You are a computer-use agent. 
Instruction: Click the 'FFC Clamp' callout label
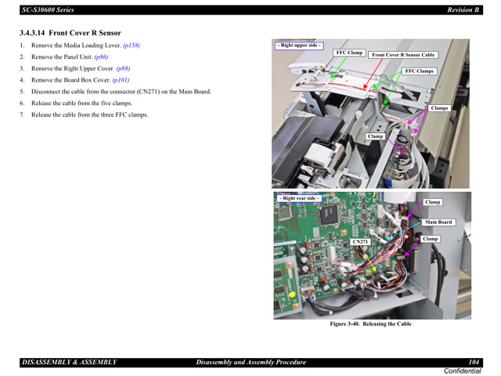tap(349, 52)
